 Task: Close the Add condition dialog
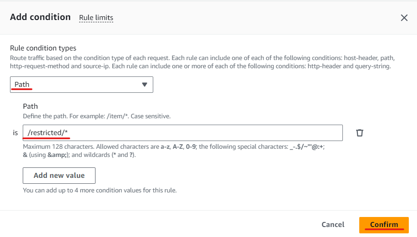pos(404,18)
